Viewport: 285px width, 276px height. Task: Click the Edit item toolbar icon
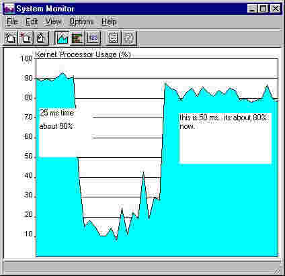pos(41,38)
